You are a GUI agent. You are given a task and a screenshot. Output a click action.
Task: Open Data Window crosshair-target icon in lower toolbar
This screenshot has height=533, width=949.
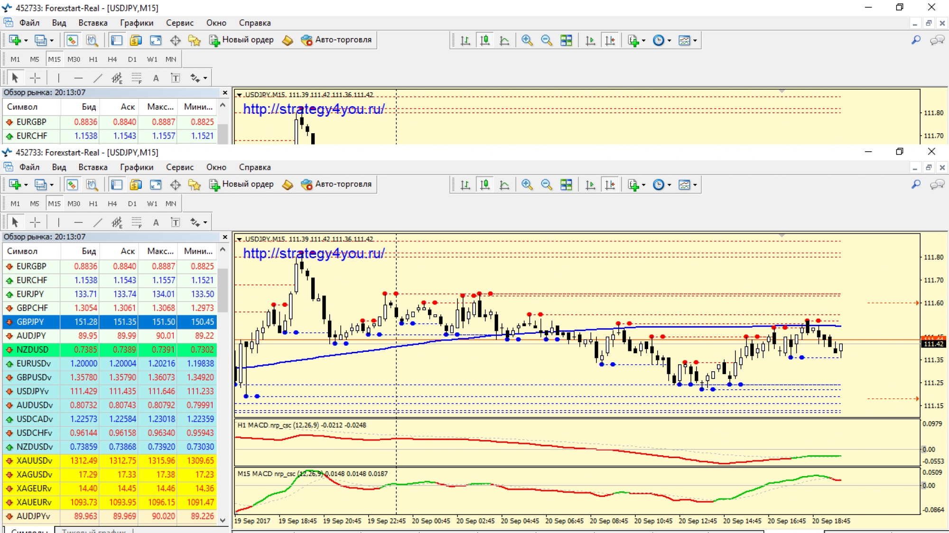[175, 185]
